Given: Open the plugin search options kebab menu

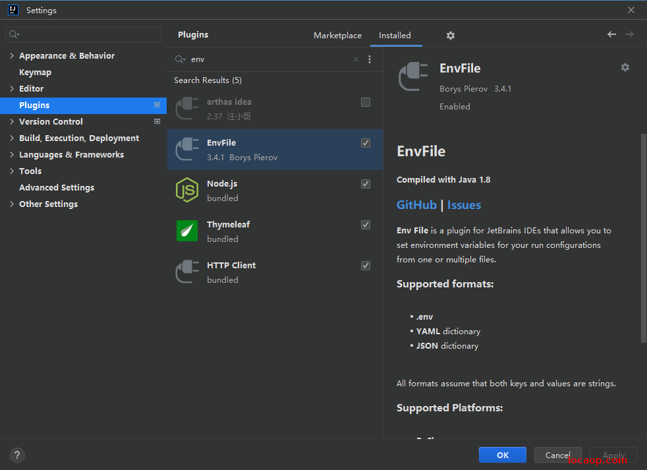Looking at the screenshot, I should (370, 59).
